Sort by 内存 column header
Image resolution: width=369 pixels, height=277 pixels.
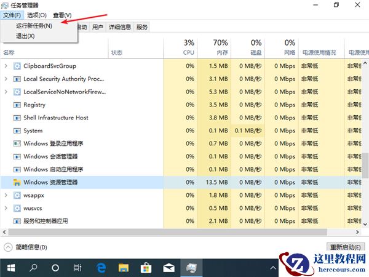click(x=214, y=48)
